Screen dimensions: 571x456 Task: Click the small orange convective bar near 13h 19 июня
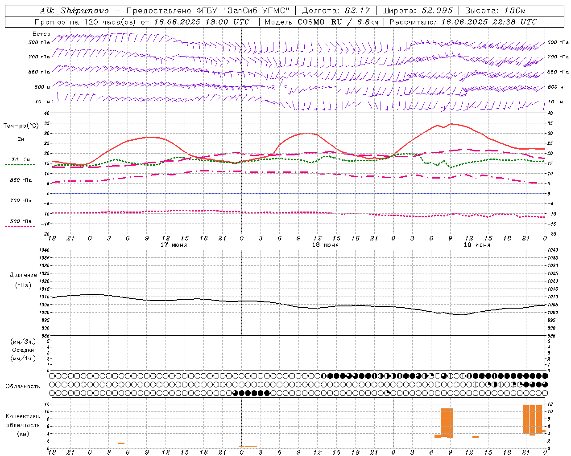click(476, 437)
